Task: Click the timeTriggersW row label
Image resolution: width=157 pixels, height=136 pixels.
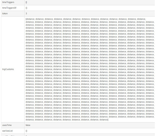Action: (9, 8)
